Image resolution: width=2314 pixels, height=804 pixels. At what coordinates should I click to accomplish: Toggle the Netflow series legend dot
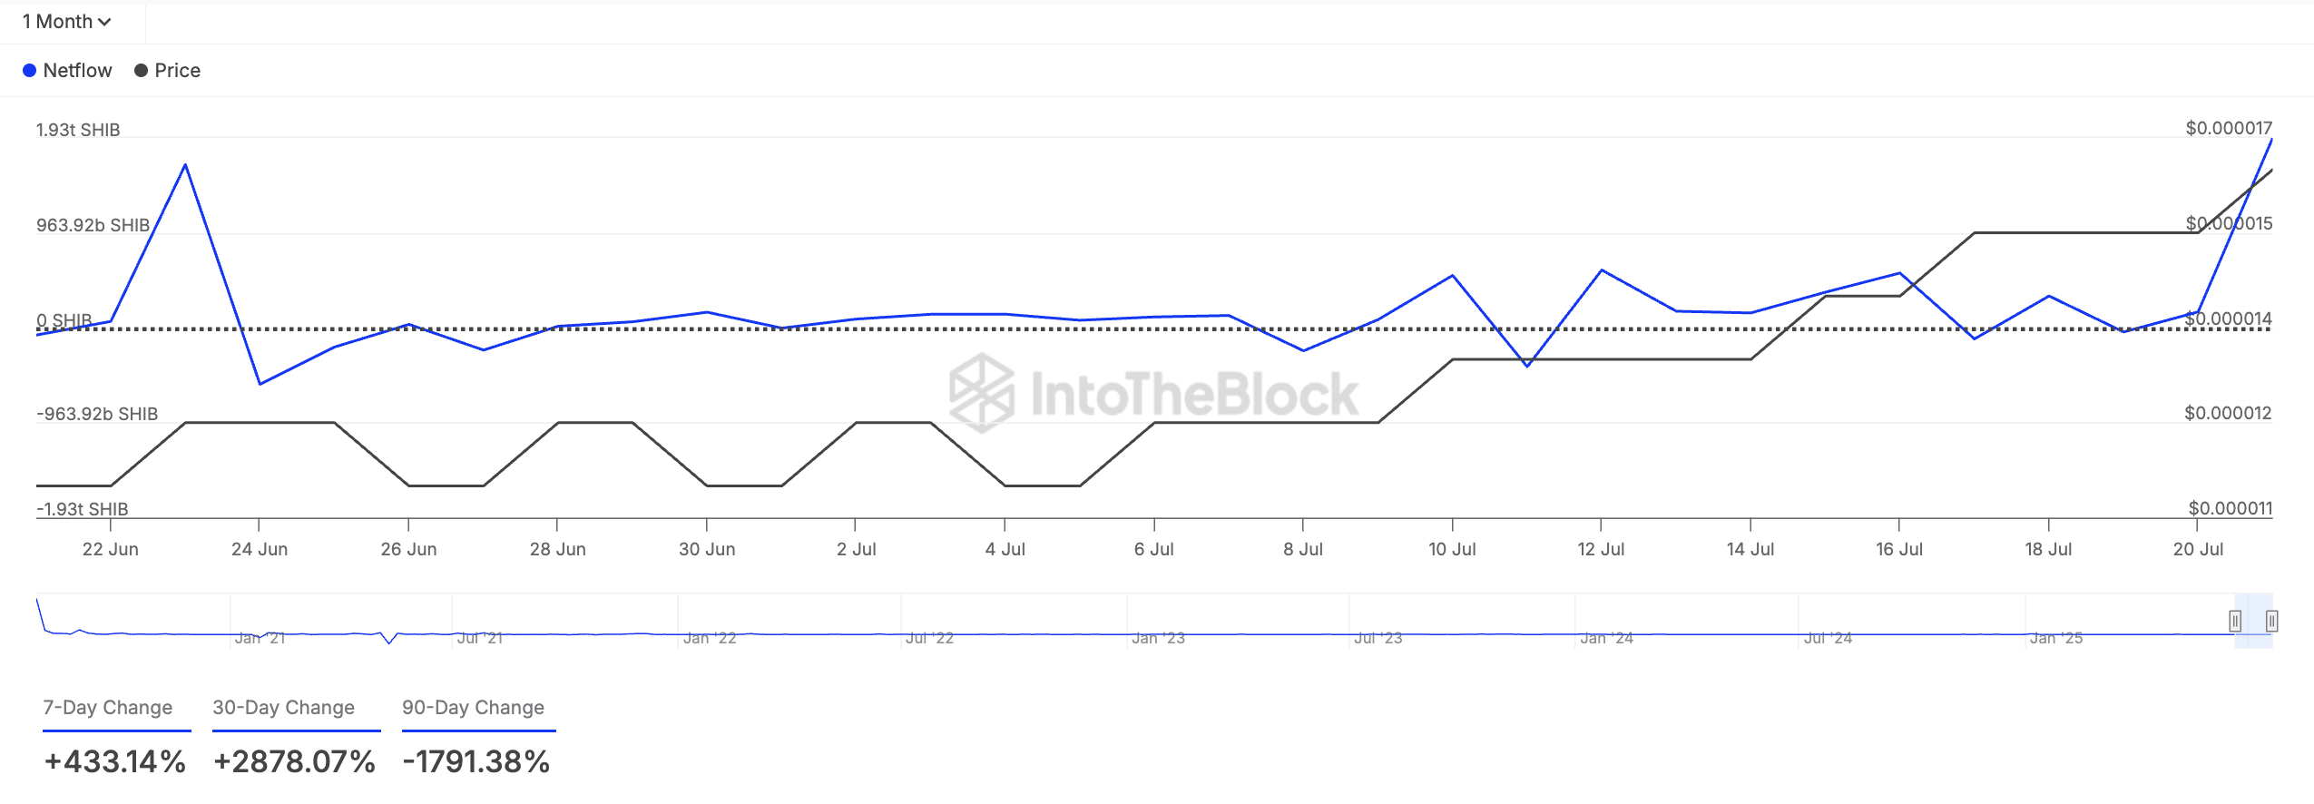32,70
